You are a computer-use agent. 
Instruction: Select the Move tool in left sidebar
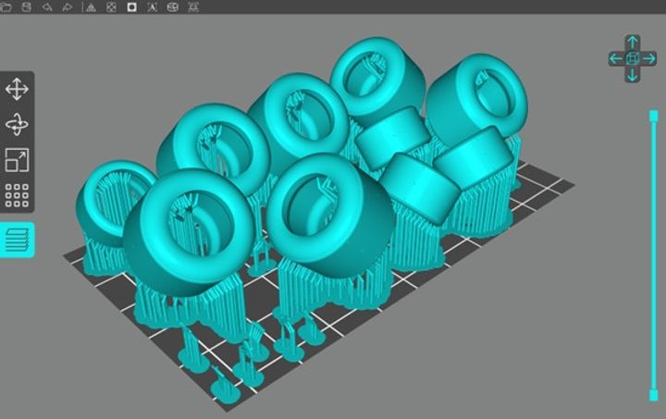pos(17,90)
